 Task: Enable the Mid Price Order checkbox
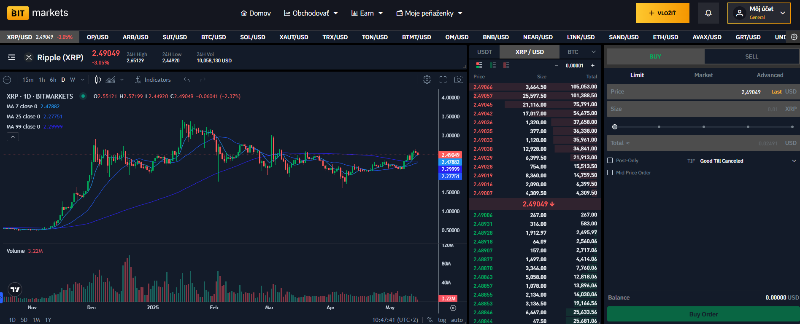tap(610, 173)
